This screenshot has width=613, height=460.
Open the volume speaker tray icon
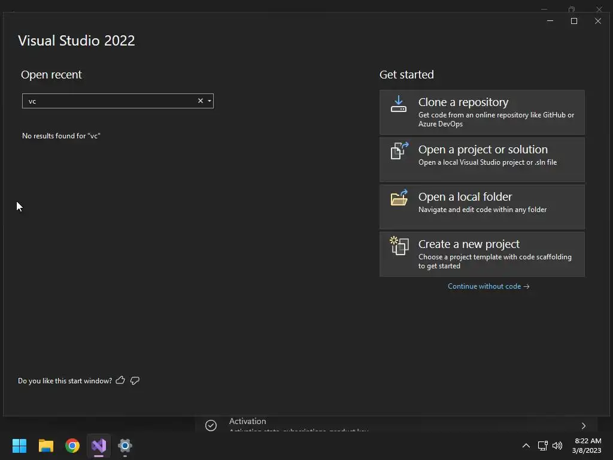[x=557, y=446]
